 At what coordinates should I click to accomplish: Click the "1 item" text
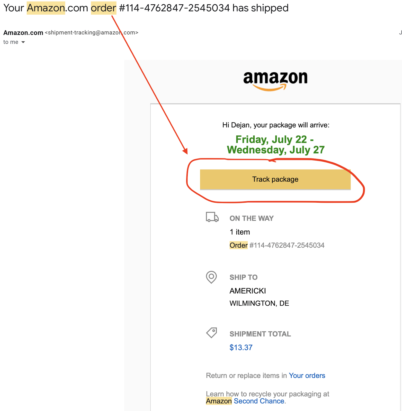coord(240,232)
